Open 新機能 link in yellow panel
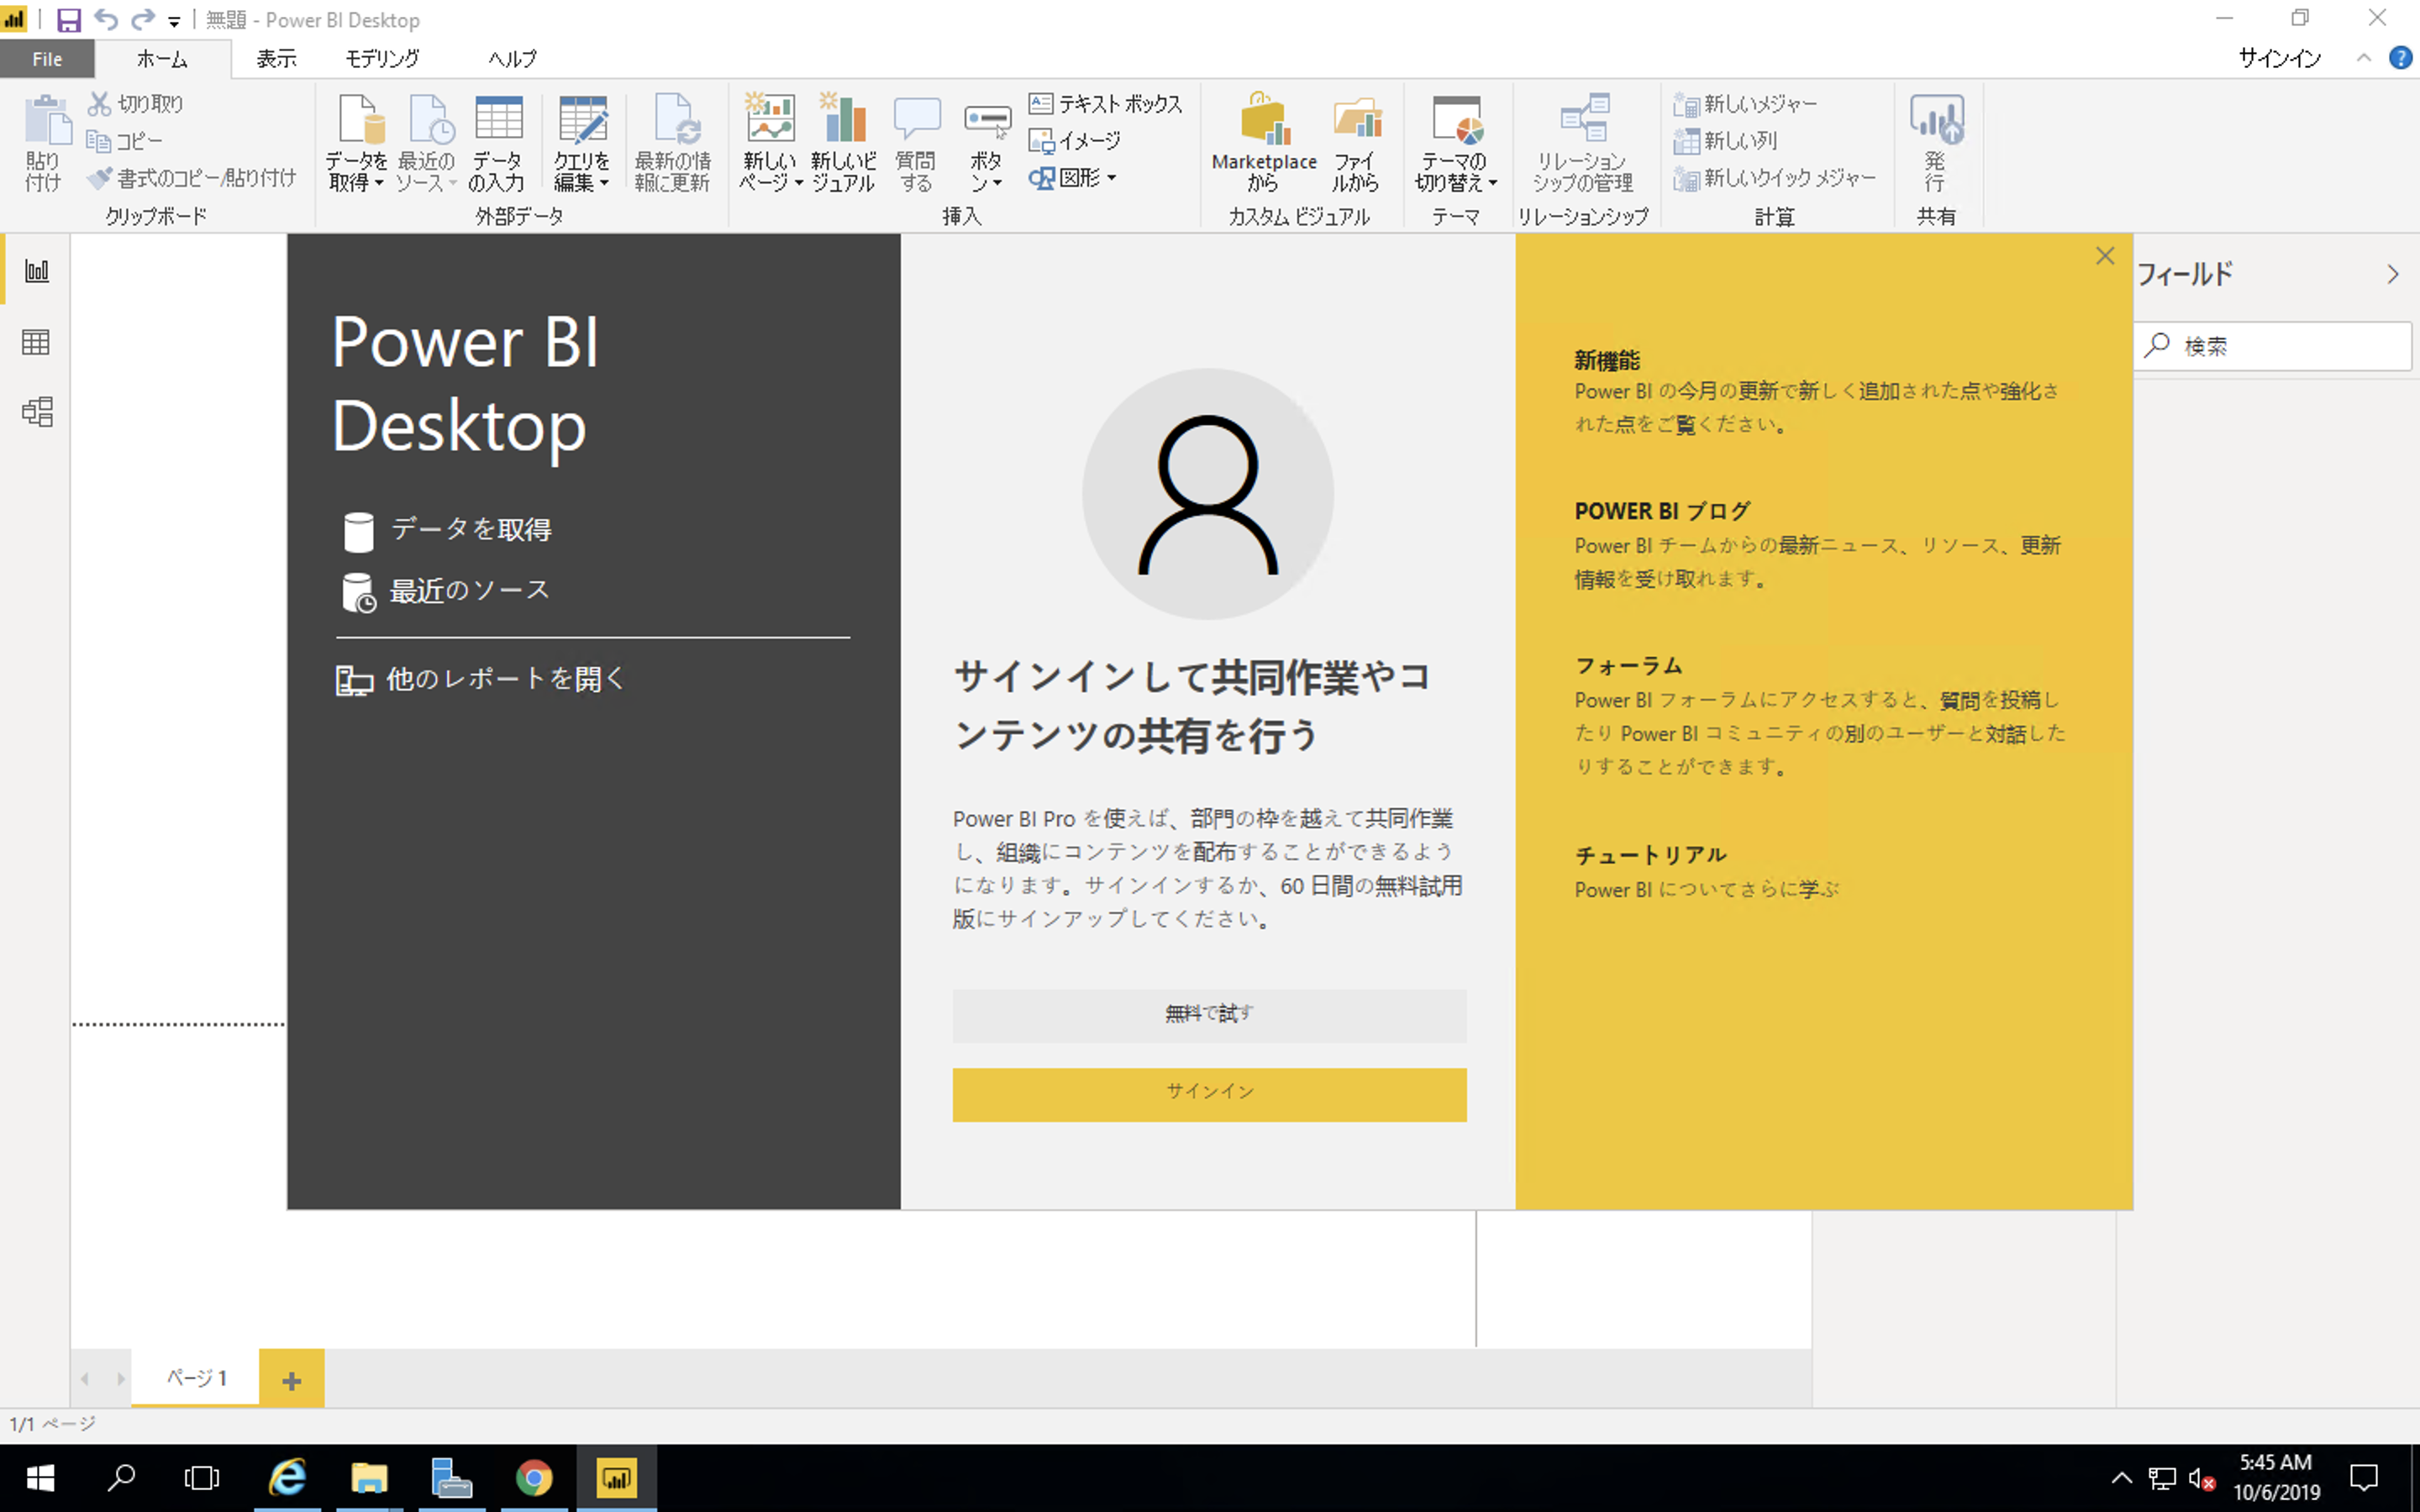 click(1607, 360)
